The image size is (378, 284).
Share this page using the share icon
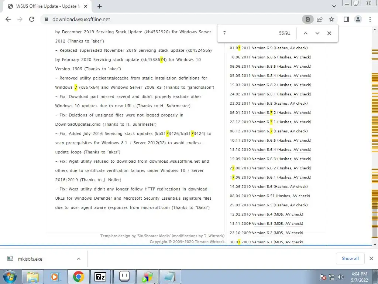coord(320,19)
